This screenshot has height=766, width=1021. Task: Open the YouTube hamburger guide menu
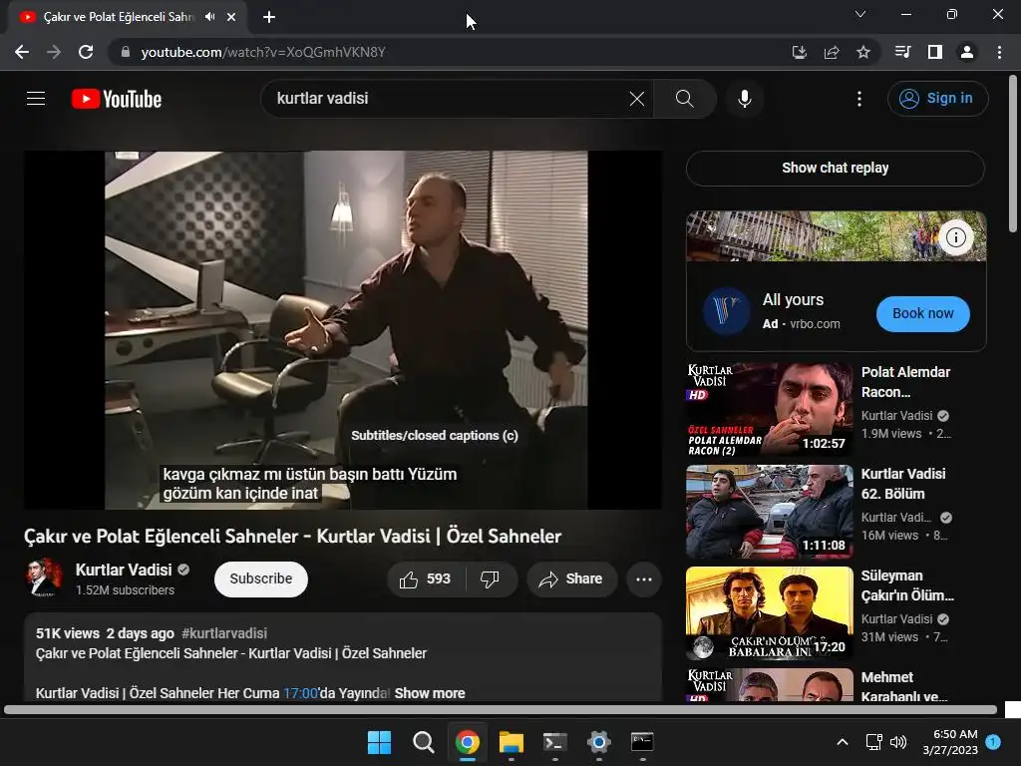[36, 99]
